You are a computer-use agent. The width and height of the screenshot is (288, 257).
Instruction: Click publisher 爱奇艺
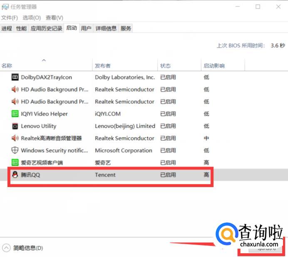tap(103, 162)
